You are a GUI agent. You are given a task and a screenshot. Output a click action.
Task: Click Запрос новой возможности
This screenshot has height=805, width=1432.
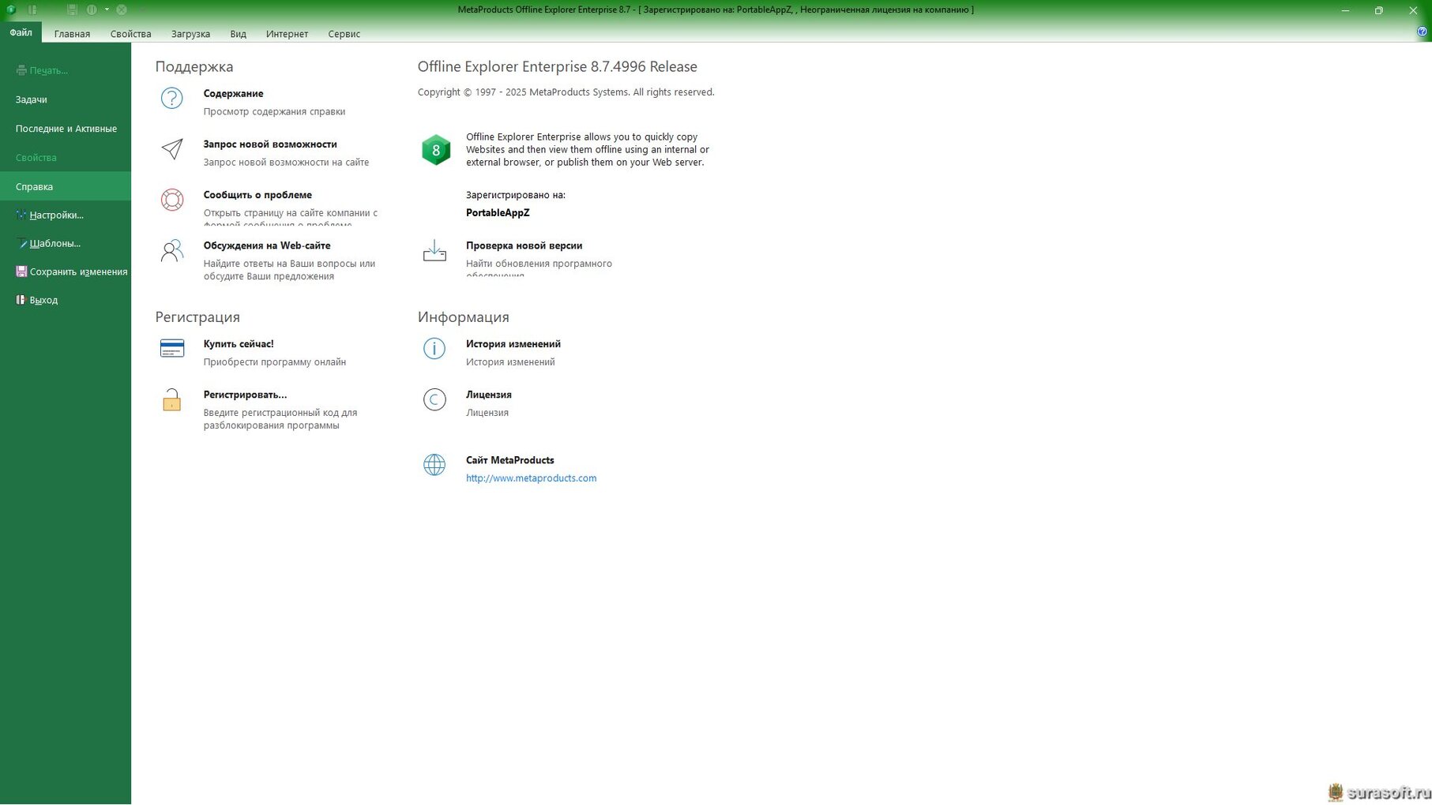tap(270, 144)
